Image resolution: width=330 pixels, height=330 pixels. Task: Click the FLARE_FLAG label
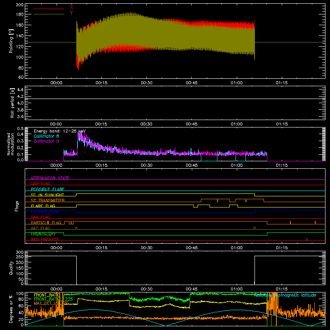point(43,206)
